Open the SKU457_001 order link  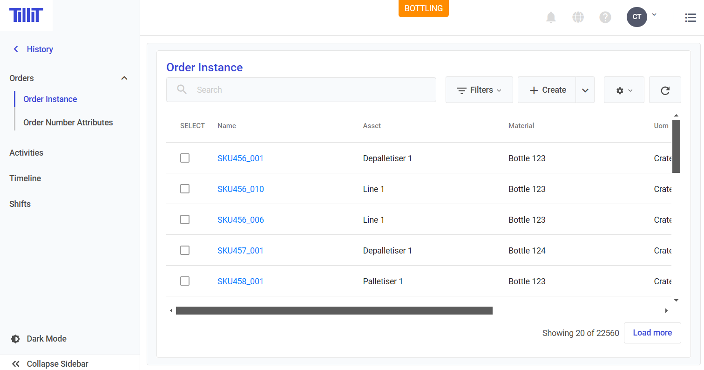(240, 251)
